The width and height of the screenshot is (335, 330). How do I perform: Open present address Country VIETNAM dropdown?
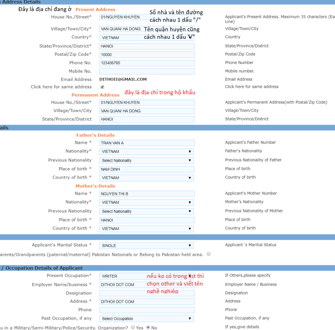(x=147, y=38)
